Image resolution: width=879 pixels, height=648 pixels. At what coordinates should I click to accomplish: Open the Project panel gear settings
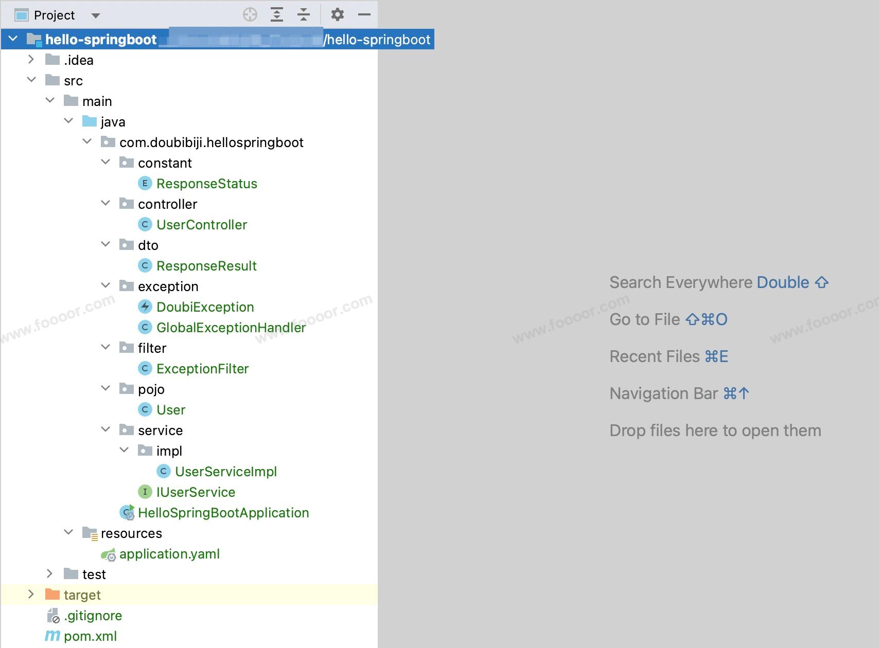[337, 15]
